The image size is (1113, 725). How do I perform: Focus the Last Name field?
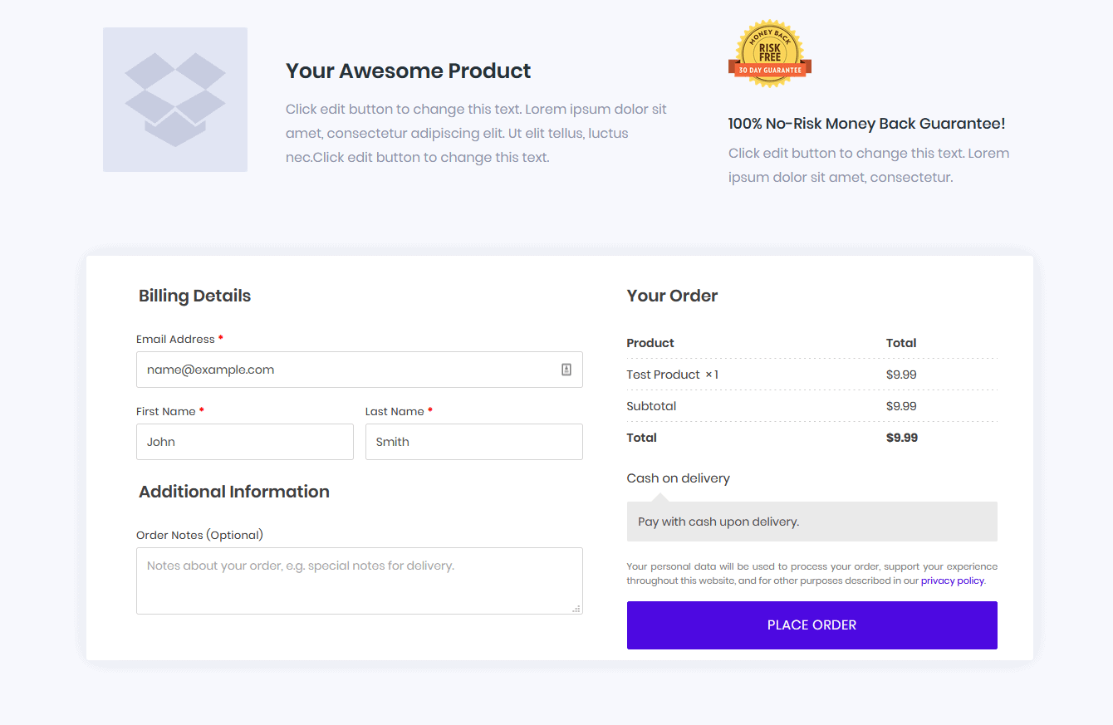[474, 442]
